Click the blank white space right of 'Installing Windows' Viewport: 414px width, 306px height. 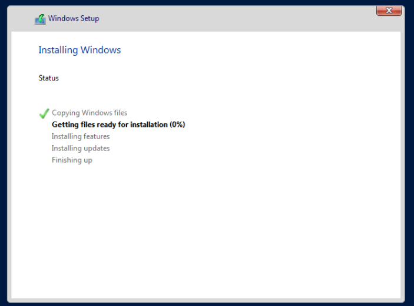[265, 50]
